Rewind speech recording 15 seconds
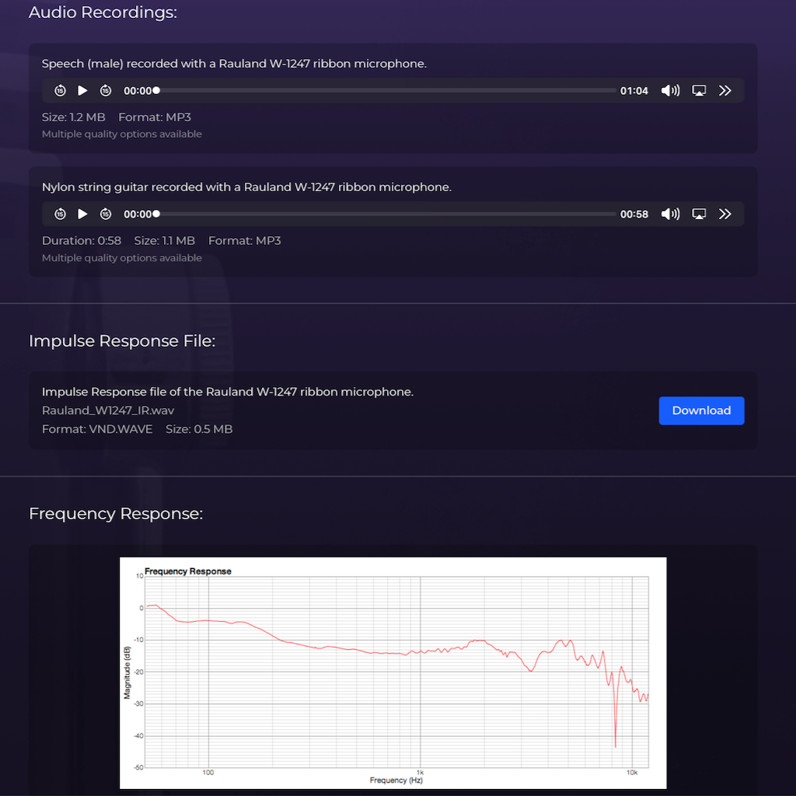 click(60, 91)
